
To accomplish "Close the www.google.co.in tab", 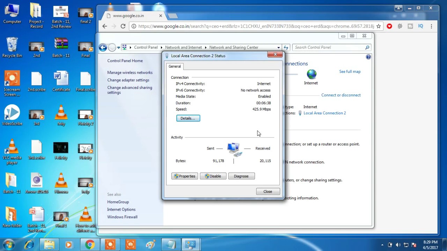I will click(x=161, y=16).
